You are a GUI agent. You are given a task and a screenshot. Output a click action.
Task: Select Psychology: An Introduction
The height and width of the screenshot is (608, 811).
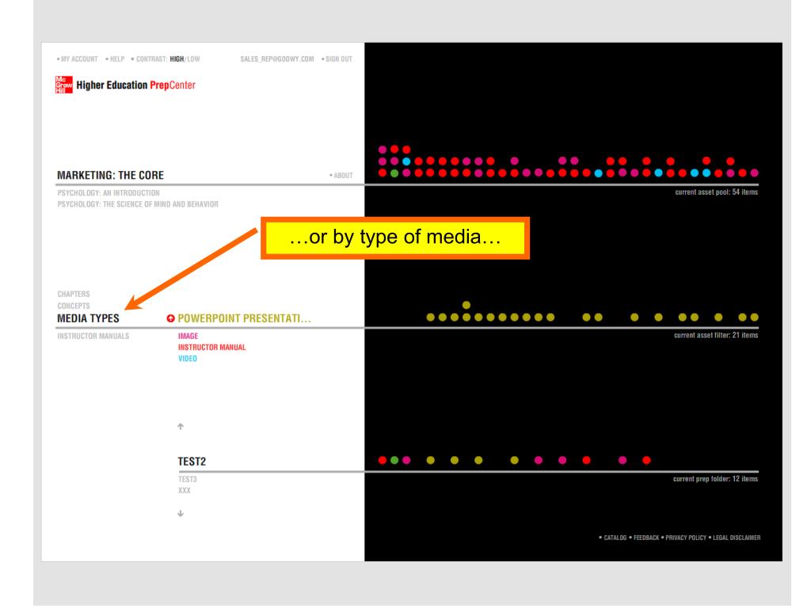click(109, 193)
